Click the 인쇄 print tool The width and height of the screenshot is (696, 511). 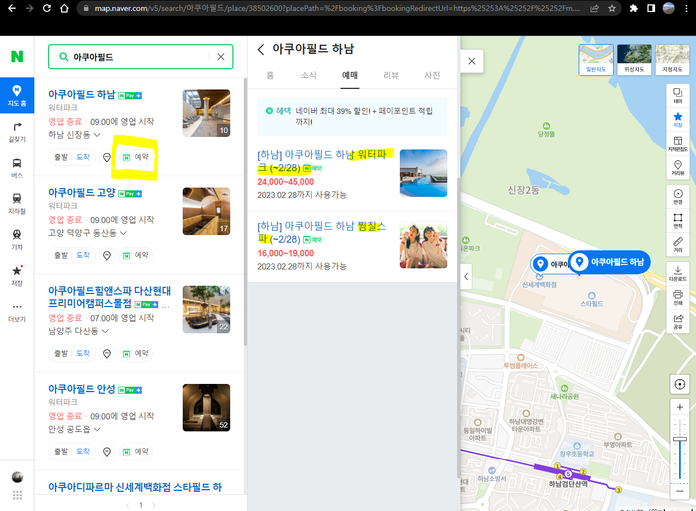coord(678,298)
